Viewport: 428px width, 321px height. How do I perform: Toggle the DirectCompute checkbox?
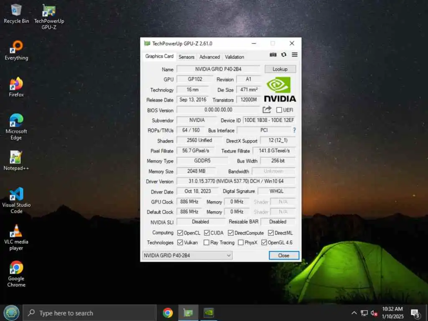pyautogui.click(x=231, y=233)
